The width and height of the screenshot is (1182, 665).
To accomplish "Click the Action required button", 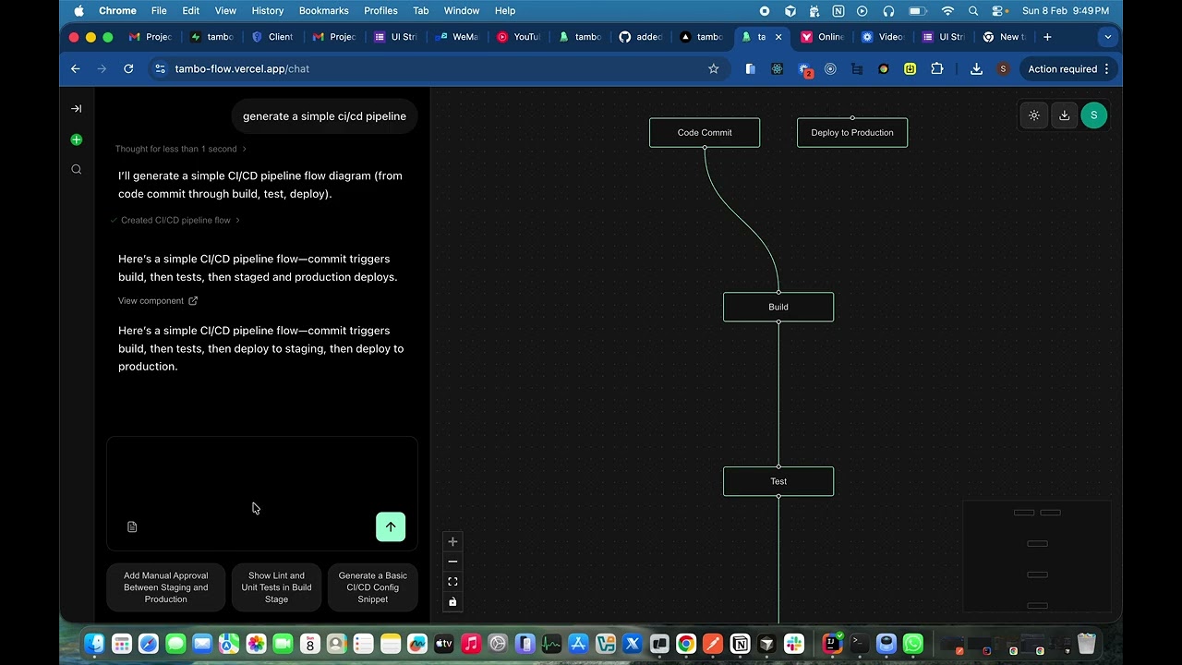I will pyautogui.click(x=1068, y=69).
